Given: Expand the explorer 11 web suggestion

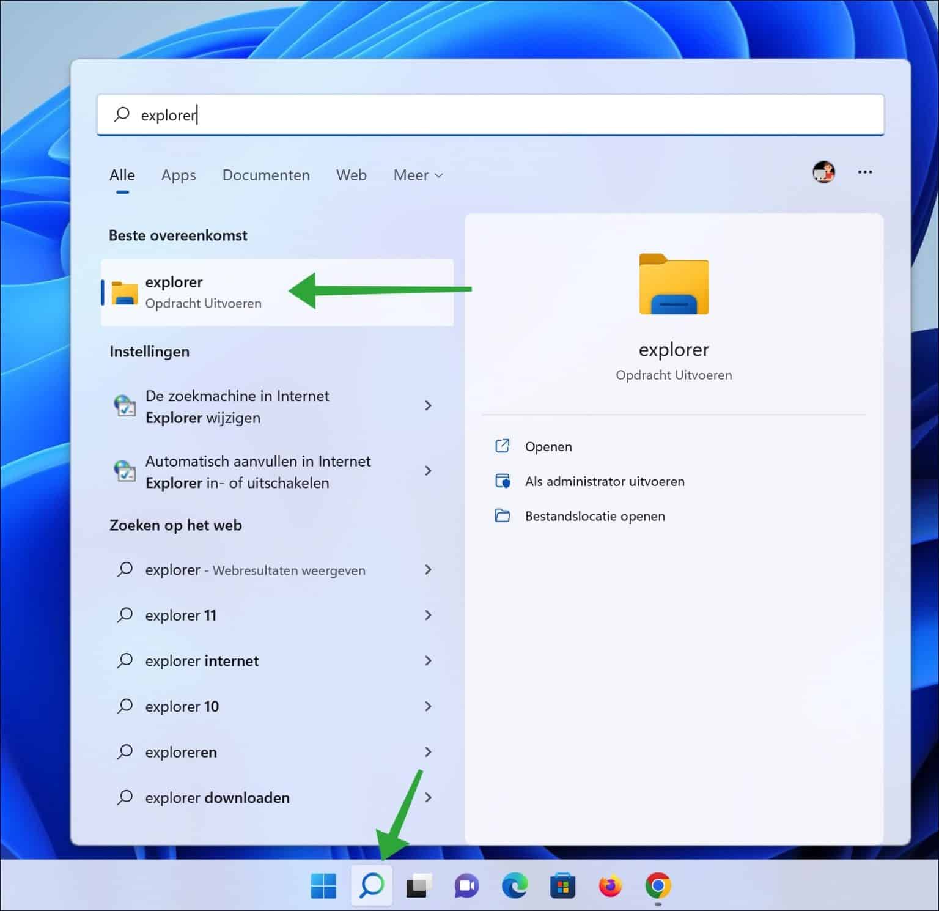Looking at the screenshot, I should click(x=429, y=615).
